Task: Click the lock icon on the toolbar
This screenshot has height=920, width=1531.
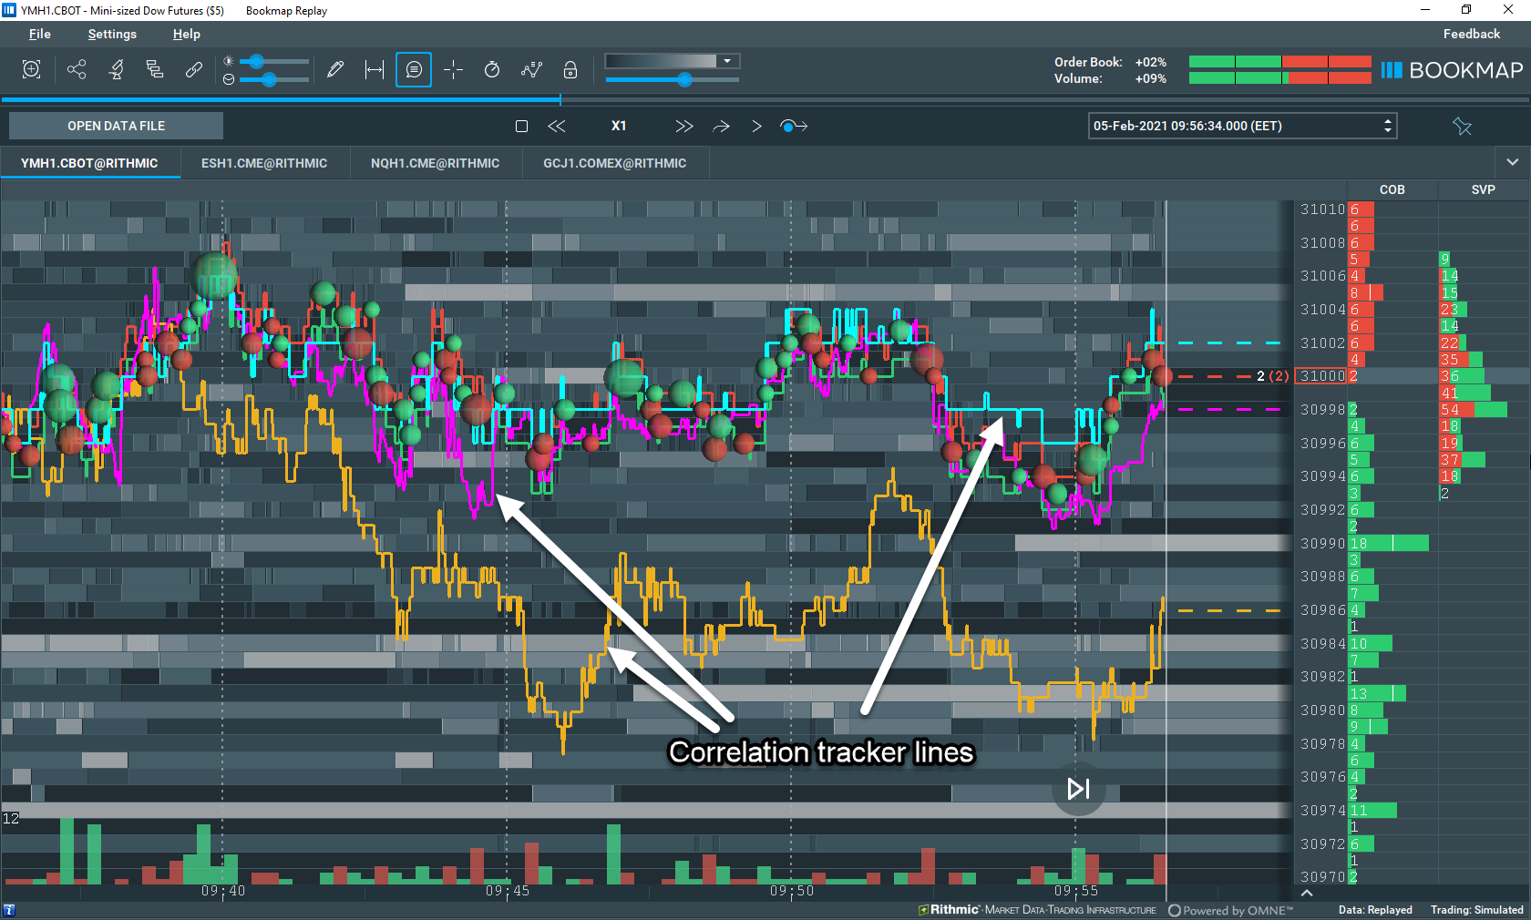Action: tap(570, 69)
